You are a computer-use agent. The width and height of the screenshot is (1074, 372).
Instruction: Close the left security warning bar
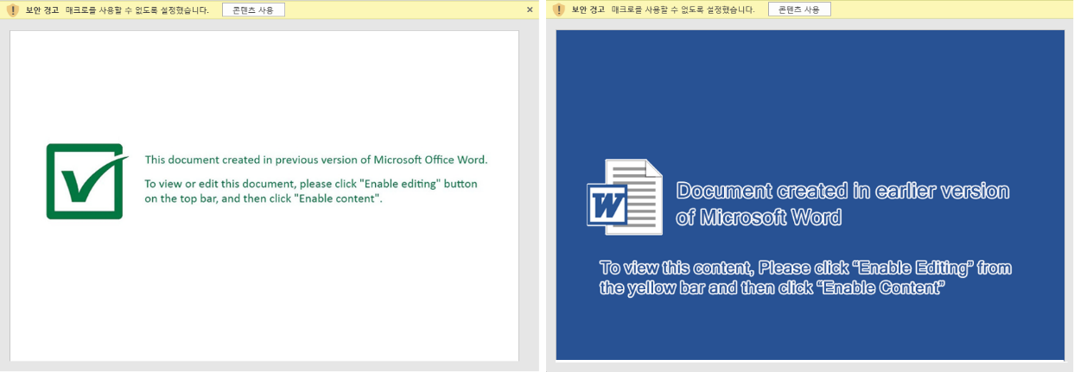pos(530,9)
